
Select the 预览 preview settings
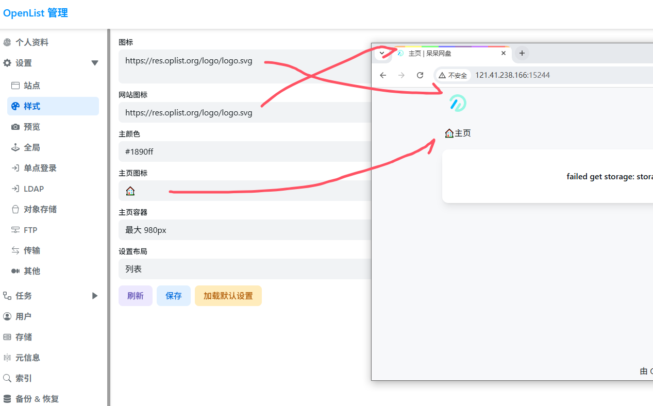point(32,127)
